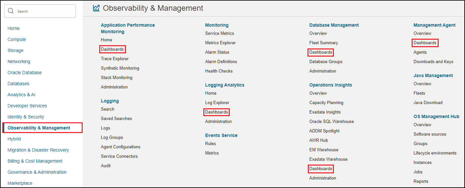Image resolution: width=465 pixels, height=188 pixels.
Task: View Alarm Definitions
Action: (221, 61)
